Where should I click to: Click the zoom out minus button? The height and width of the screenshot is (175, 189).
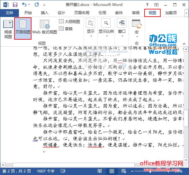click(x=132, y=171)
